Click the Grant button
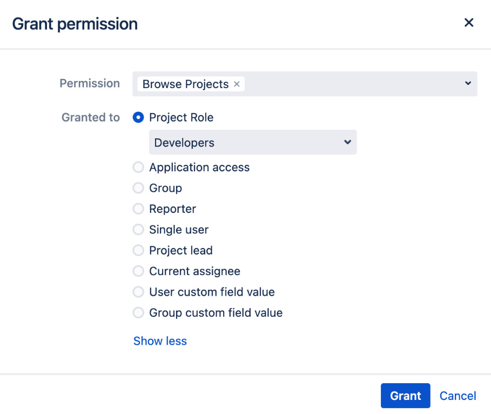 (x=406, y=396)
